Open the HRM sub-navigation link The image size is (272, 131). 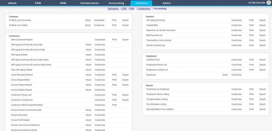132,8
